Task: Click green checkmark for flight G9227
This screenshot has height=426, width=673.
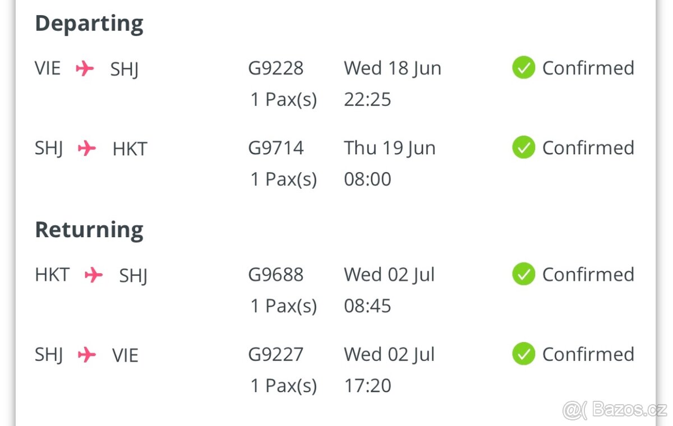Action: [x=523, y=354]
